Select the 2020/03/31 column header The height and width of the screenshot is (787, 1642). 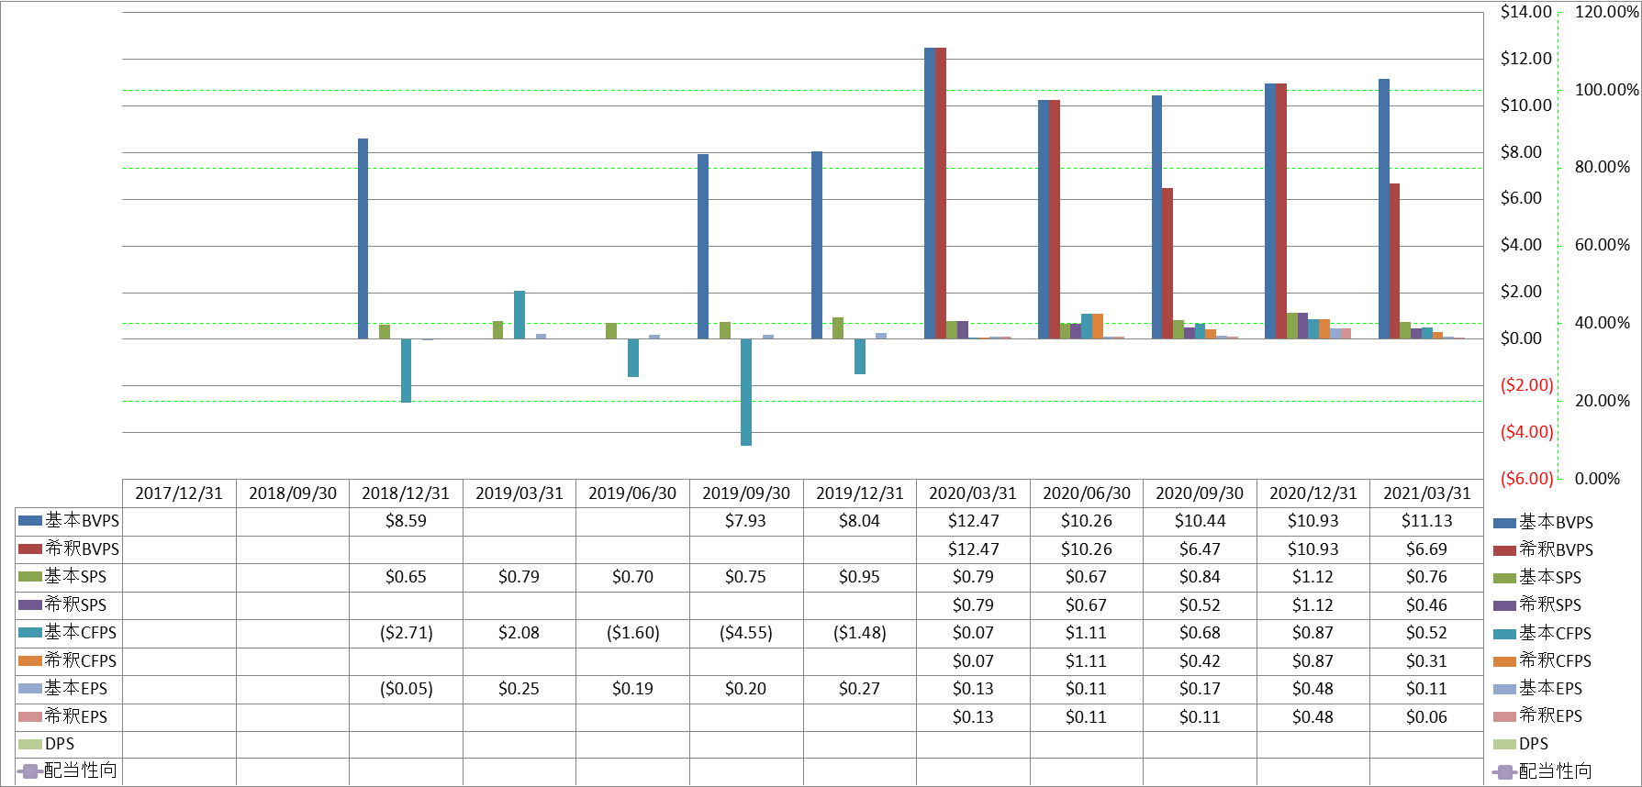[973, 493]
